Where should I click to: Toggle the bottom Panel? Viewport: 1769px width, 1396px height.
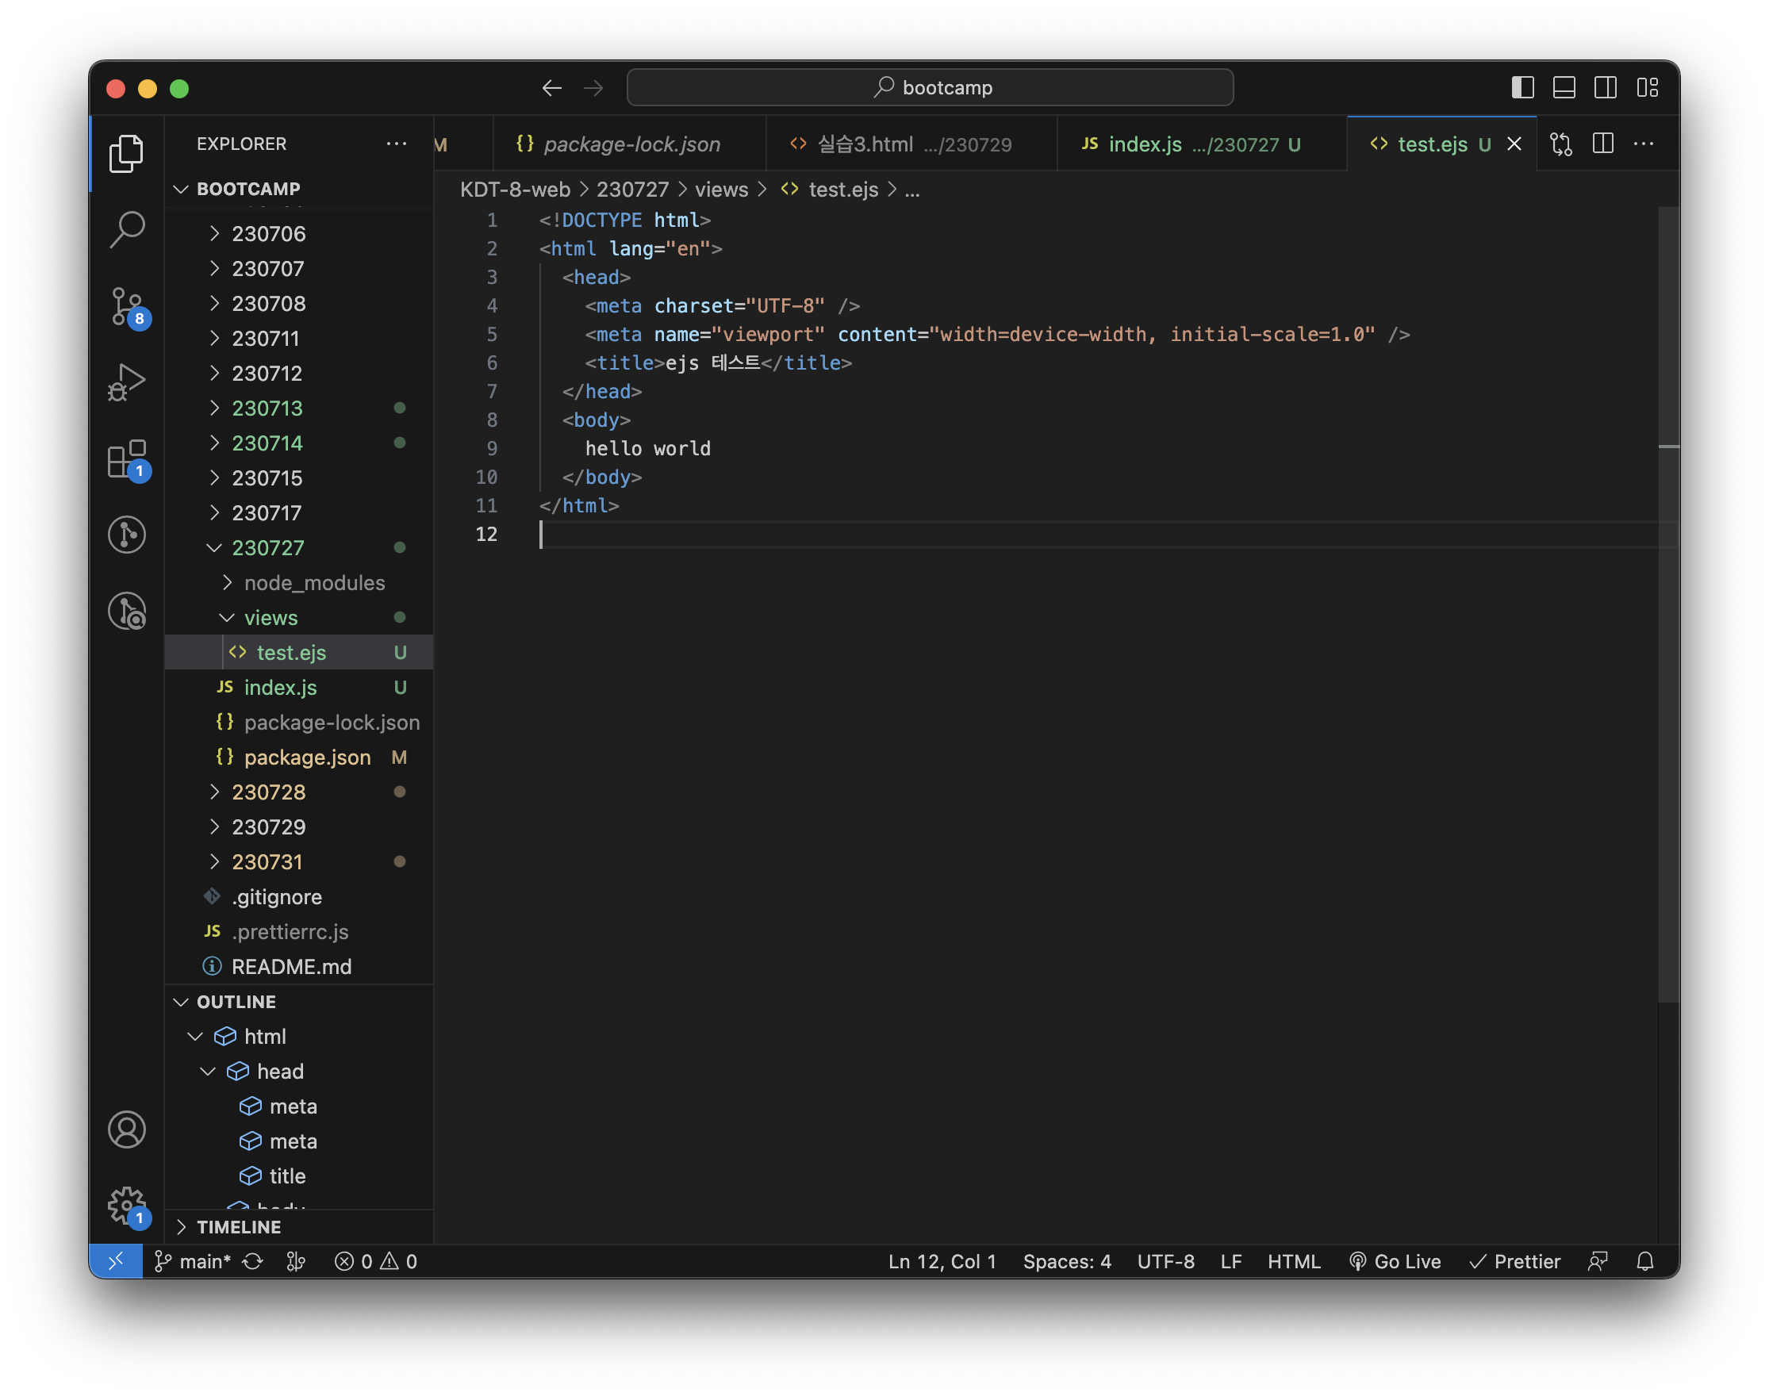coord(1564,87)
